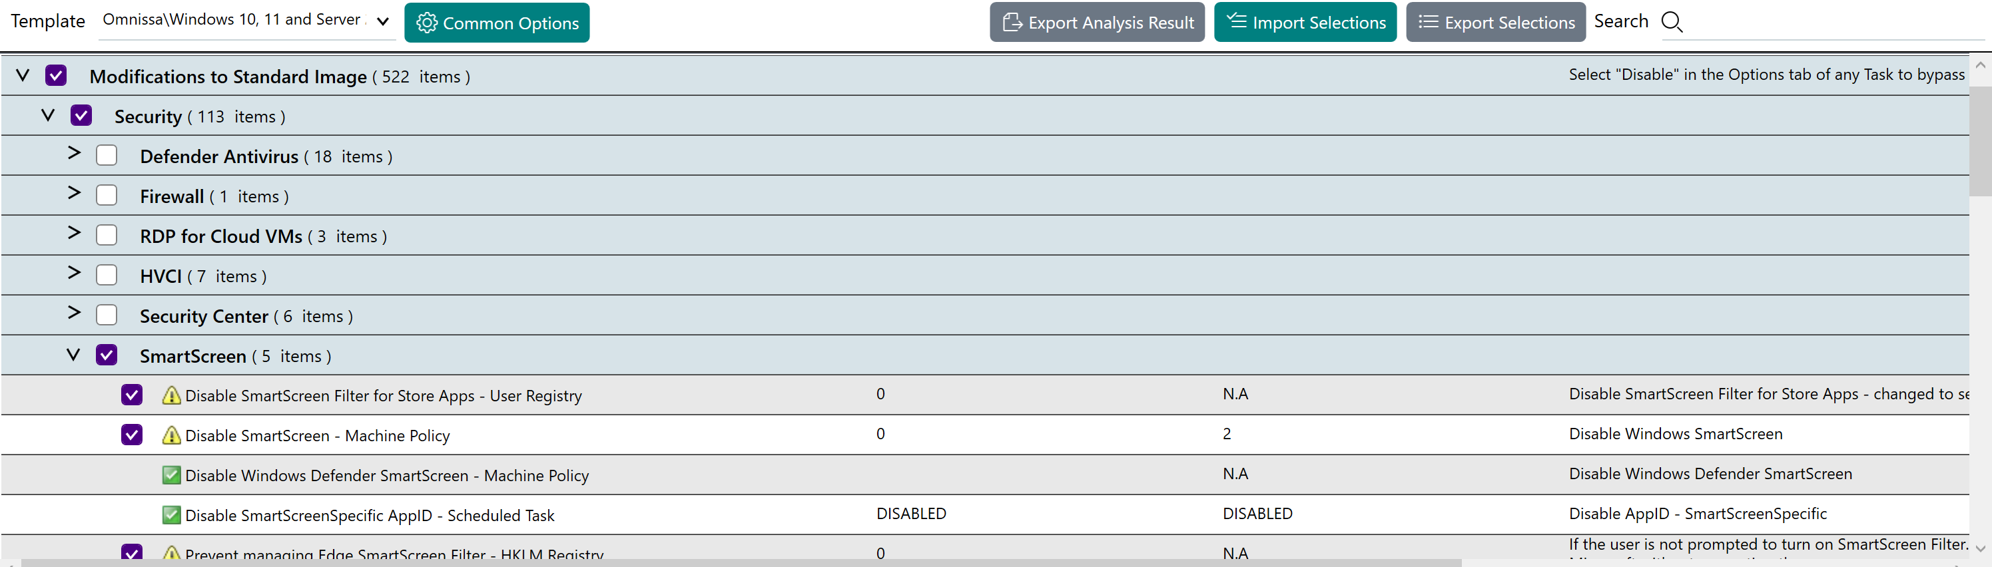Toggle the Security group checkbox

[81, 116]
